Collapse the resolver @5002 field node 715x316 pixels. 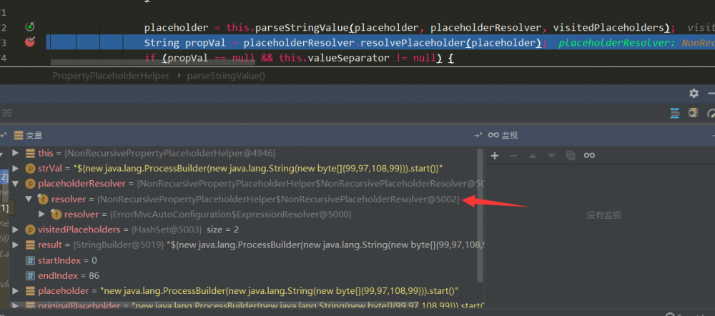pyautogui.click(x=29, y=199)
